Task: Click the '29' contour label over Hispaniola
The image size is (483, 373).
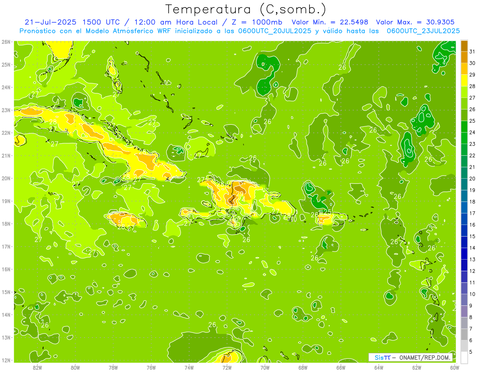Action: click(239, 194)
